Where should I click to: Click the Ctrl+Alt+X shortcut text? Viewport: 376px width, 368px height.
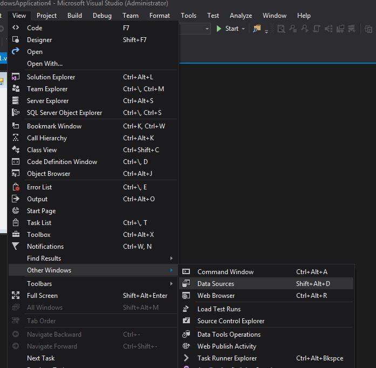(138, 234)
